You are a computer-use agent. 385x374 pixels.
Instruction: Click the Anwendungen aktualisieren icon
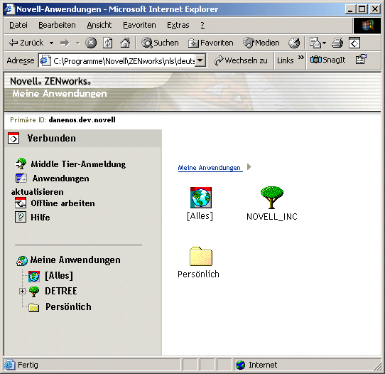click(x=21, y=178)
